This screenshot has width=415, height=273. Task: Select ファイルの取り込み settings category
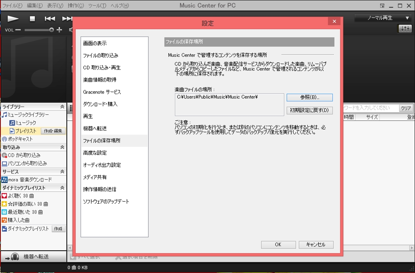tap(114, 55)
